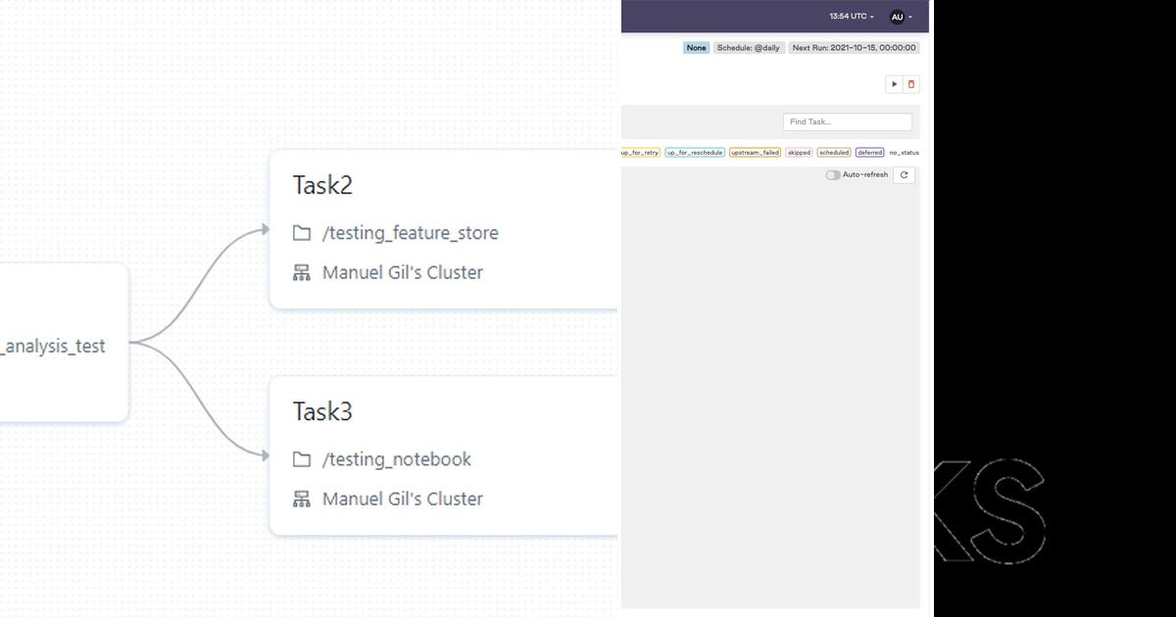Toggle the skipped status filter
Image resolution: width=1176 pixels, height=617 pixels.
point(799,152)
